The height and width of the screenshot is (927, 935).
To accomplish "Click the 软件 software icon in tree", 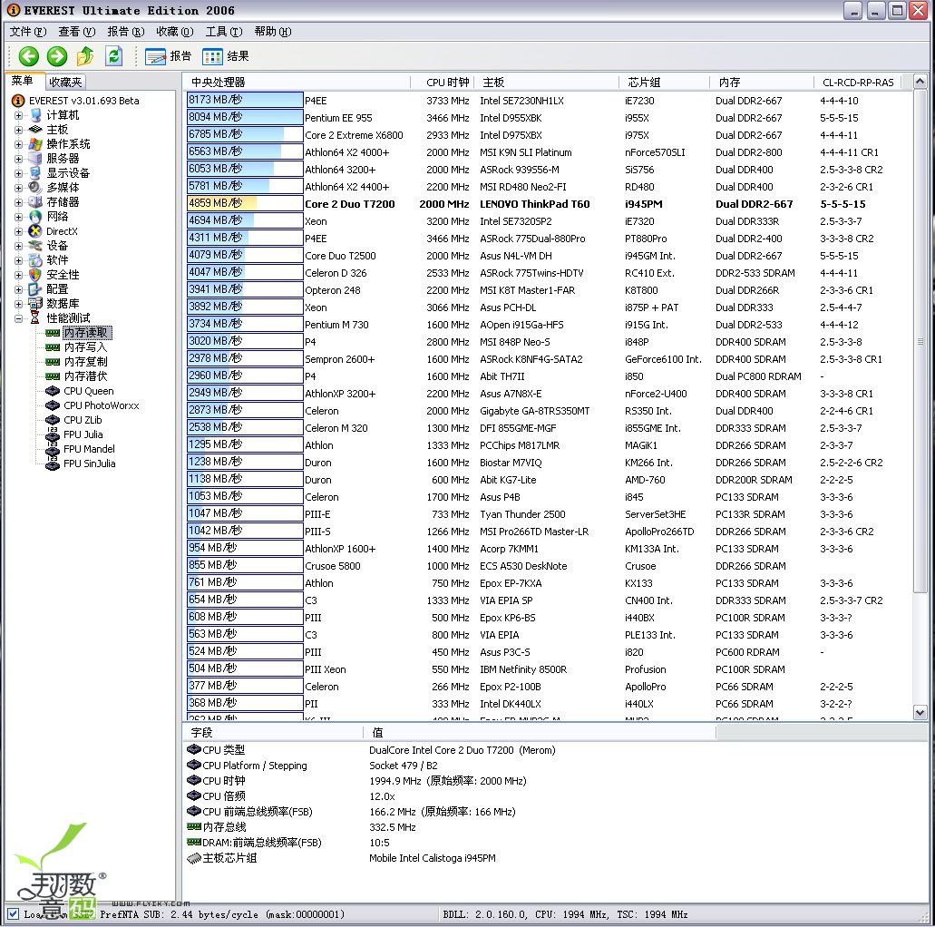I will click(35, 260).
